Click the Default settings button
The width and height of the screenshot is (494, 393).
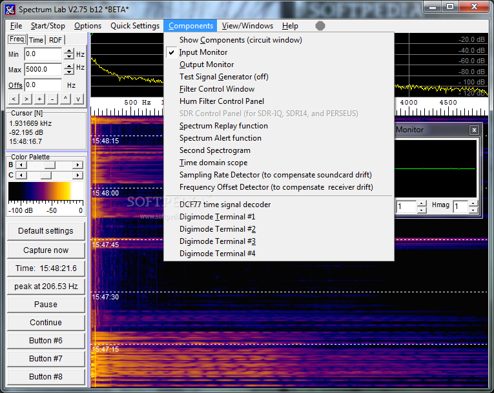click(x=46, y=231)
